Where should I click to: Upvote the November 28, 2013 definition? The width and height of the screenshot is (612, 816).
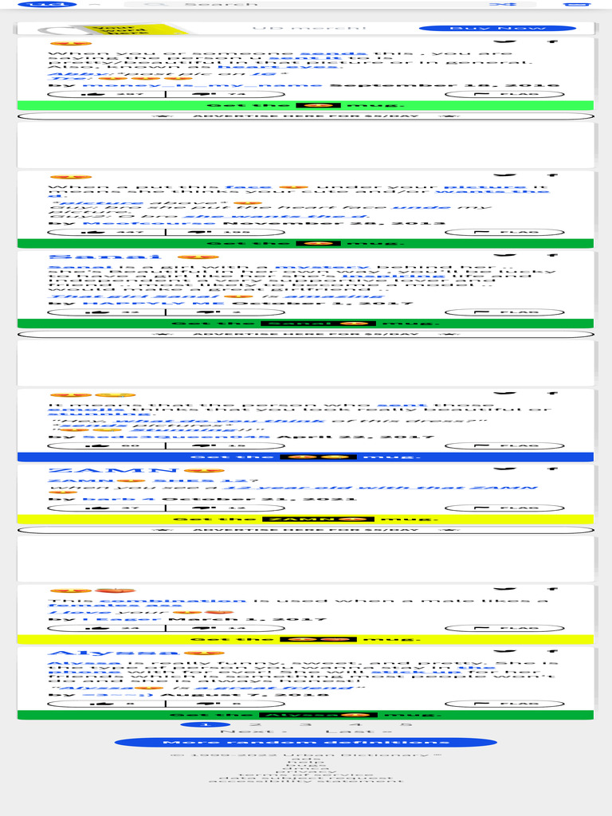[x=106, y=232]
